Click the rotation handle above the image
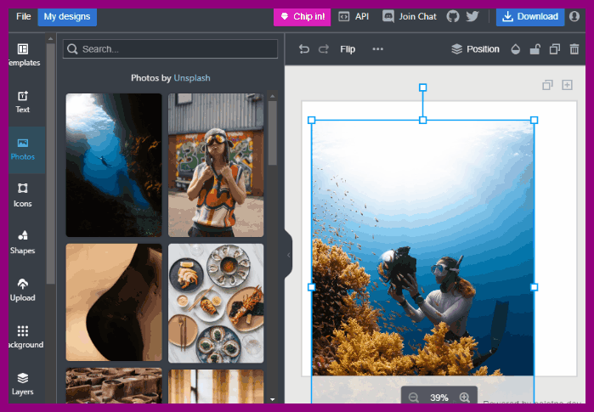 click(423, 87)
